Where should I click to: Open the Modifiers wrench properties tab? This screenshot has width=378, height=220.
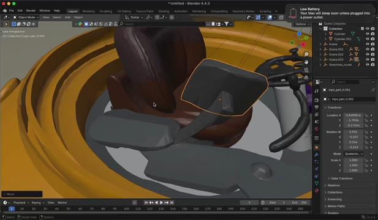coord(317,155)
